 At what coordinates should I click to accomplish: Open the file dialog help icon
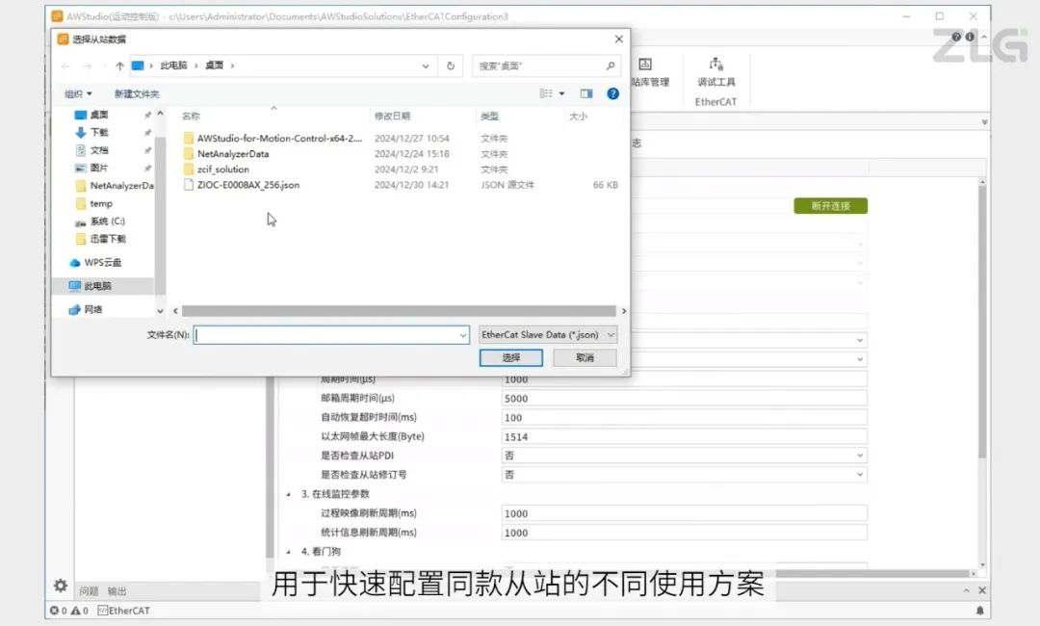(x=612, y=93)
